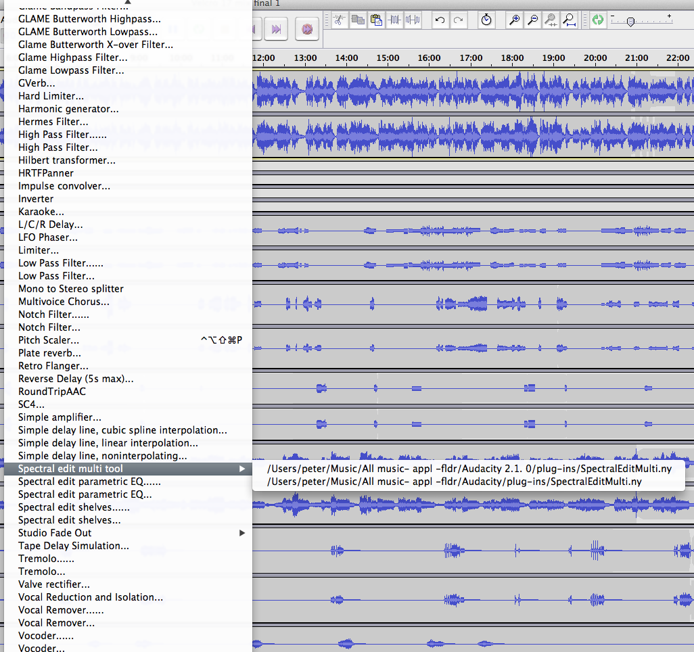Expand Spectral edit multi tool submenu arrow
Screen dimensions: 694x652
(241, 469)
